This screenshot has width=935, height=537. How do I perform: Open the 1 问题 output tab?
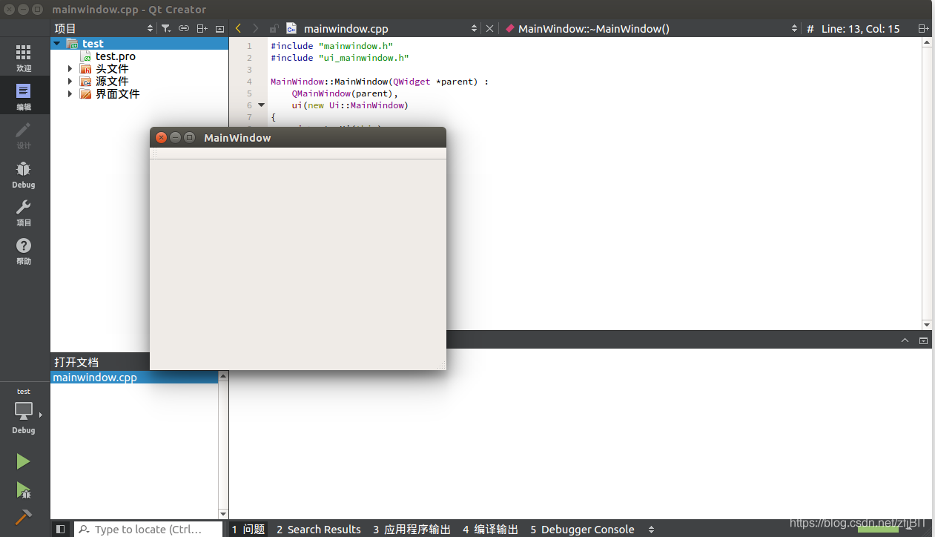(248, 529)
